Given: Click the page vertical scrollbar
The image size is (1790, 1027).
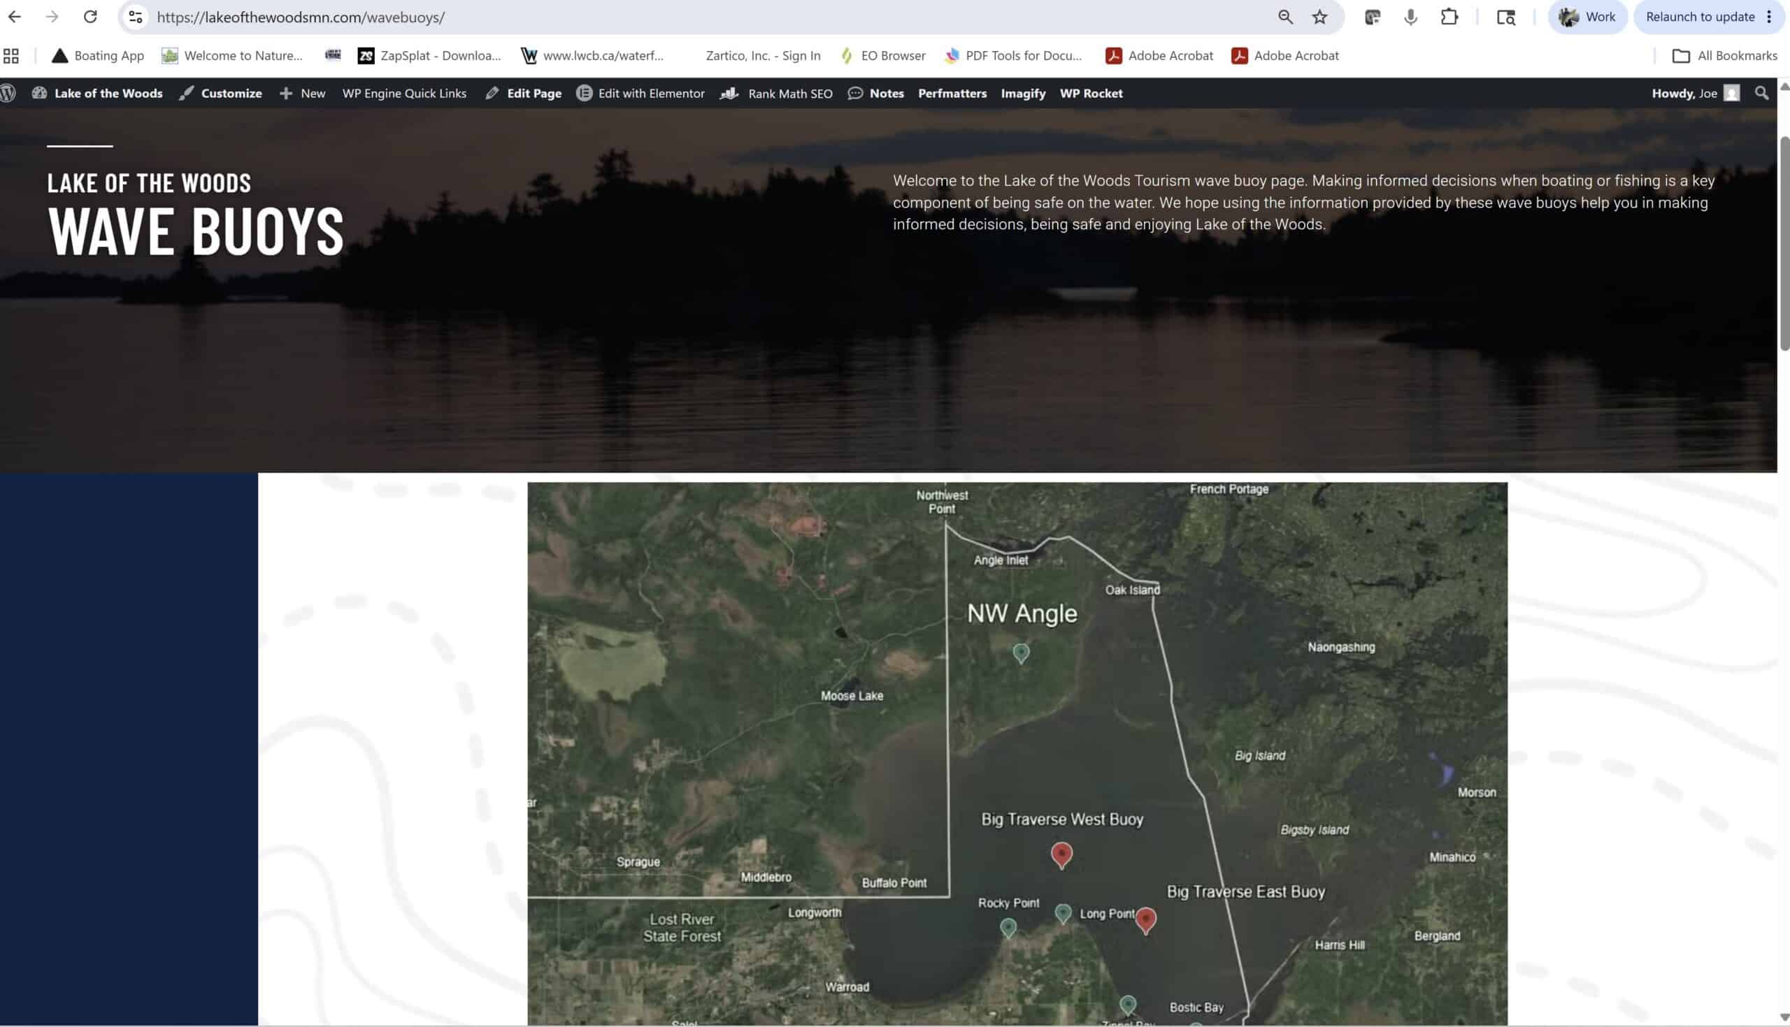Looking at the screenshot, I should coord(1784,243).
